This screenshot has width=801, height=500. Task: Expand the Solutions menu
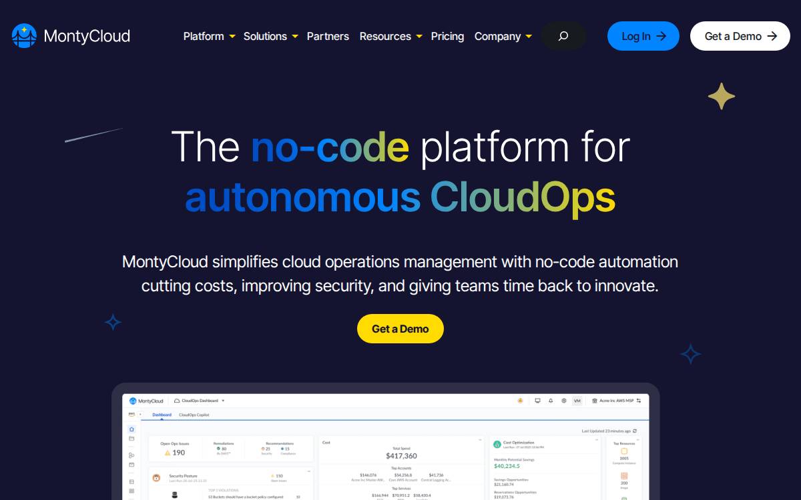(270, 36)
